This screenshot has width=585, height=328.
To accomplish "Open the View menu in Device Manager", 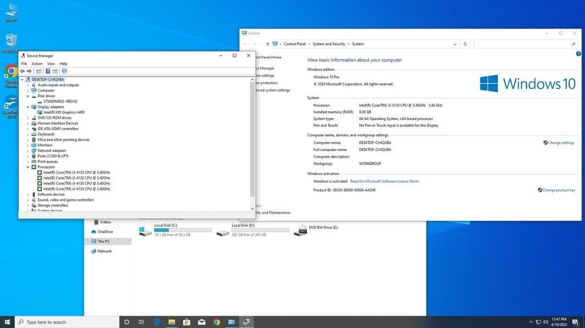I will pos(51,64).
